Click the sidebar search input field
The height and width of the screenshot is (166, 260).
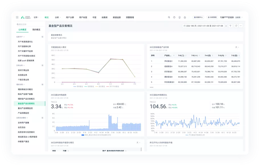29,25
